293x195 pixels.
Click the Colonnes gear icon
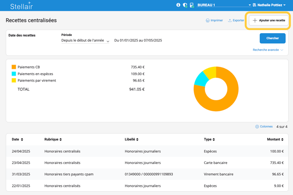coord(257,127)
